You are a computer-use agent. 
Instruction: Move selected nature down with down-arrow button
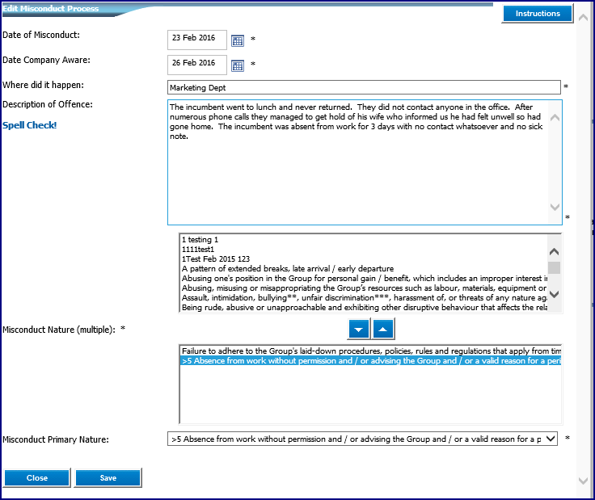[x=358, y=329]
